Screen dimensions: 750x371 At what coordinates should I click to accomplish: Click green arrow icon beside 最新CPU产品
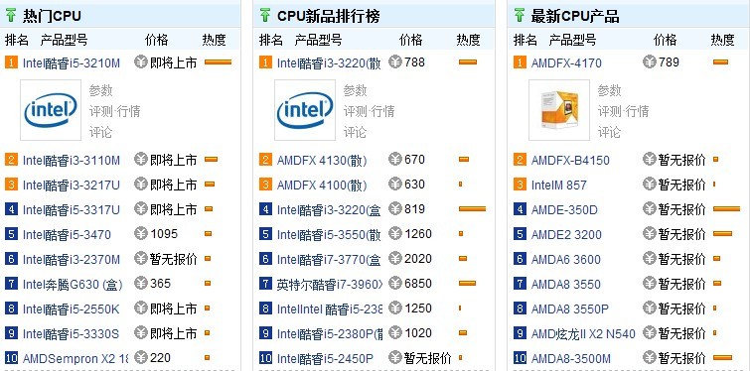520,16
